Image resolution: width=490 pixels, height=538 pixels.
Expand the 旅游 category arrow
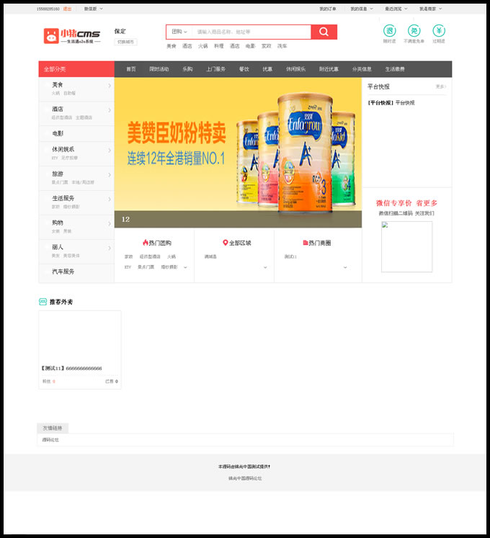[x=110, y=175]
